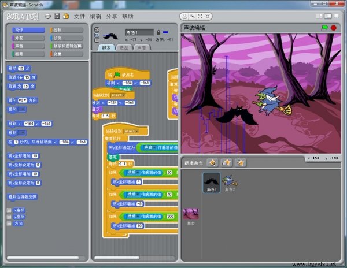Select the grow sprite tool

tap(200, 16)
